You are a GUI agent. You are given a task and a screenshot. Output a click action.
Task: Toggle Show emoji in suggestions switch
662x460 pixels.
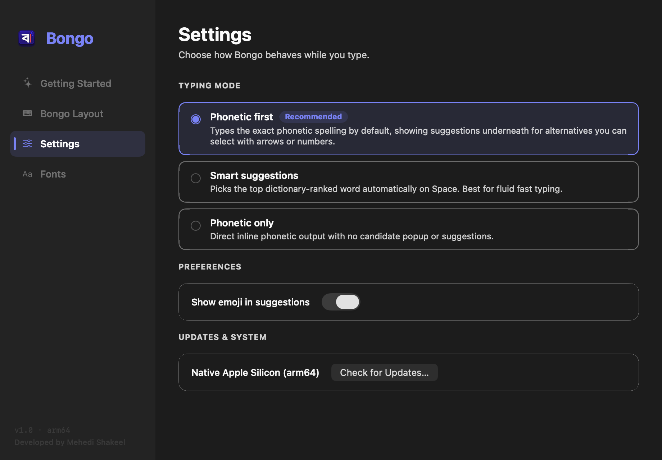[341, 302]
